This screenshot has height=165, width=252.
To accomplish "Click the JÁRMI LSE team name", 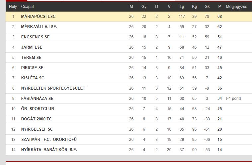I will [32, 47].
